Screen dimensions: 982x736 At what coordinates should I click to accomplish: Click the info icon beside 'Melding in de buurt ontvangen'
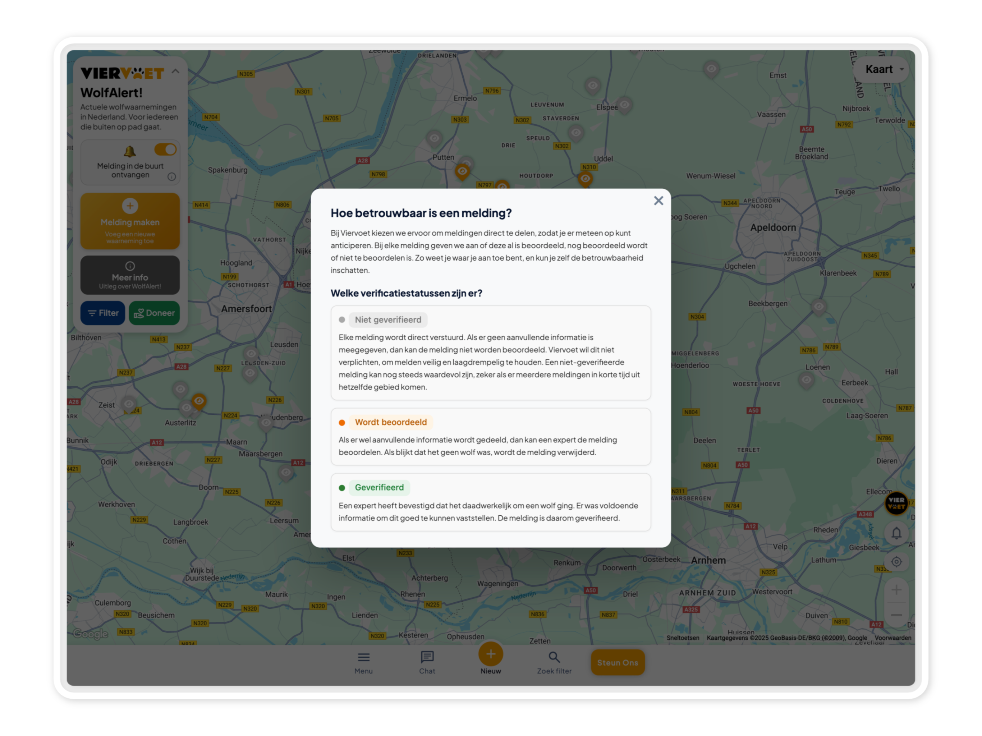(x=172, y=177)
